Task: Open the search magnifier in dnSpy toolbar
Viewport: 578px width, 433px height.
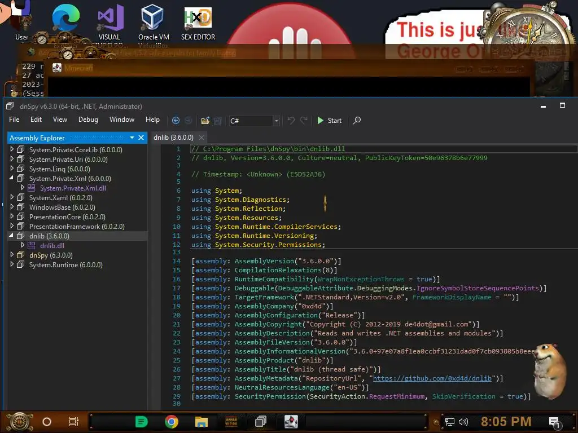Action: tap(357, 121)
